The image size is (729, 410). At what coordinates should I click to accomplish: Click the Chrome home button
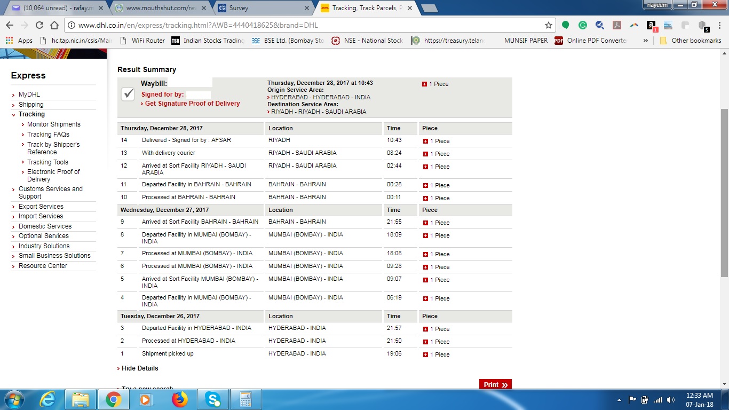[x=54, y=25]
